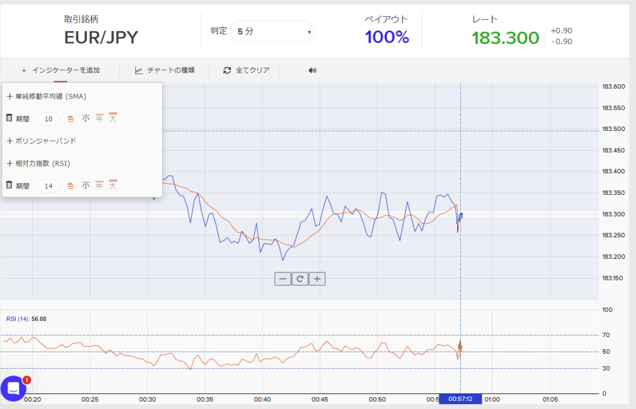Open the 判定 5分 expiry dropdown
This screenshot has width=636, height=409.
tap(272, 31)
